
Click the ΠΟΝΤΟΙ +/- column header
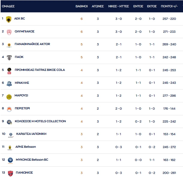click(170, 6)
